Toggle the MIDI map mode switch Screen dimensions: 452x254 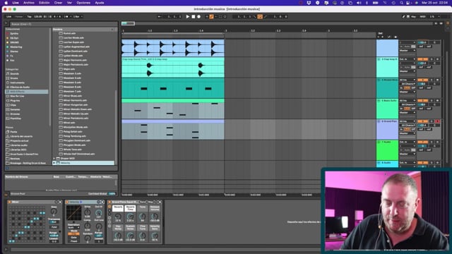[x=422, y=17]
